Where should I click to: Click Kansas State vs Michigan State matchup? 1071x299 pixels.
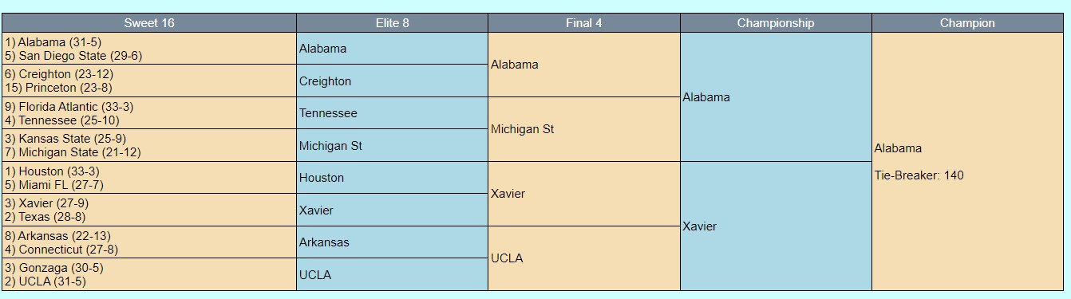pos(149,145)
